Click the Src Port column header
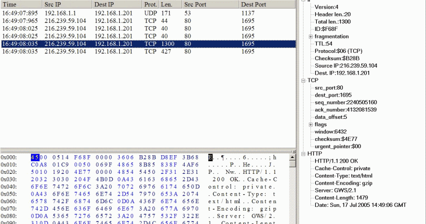Image resolution: width=426 pixels, height=224 pixels. click(210, 4)
